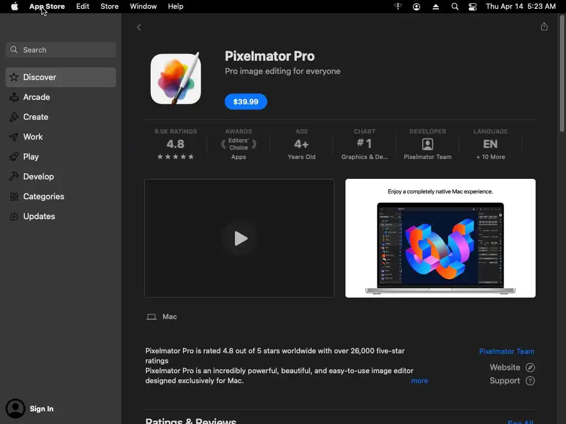Click the Play rocket icon
Screen dimensions: 566x424
coord(14,156)
